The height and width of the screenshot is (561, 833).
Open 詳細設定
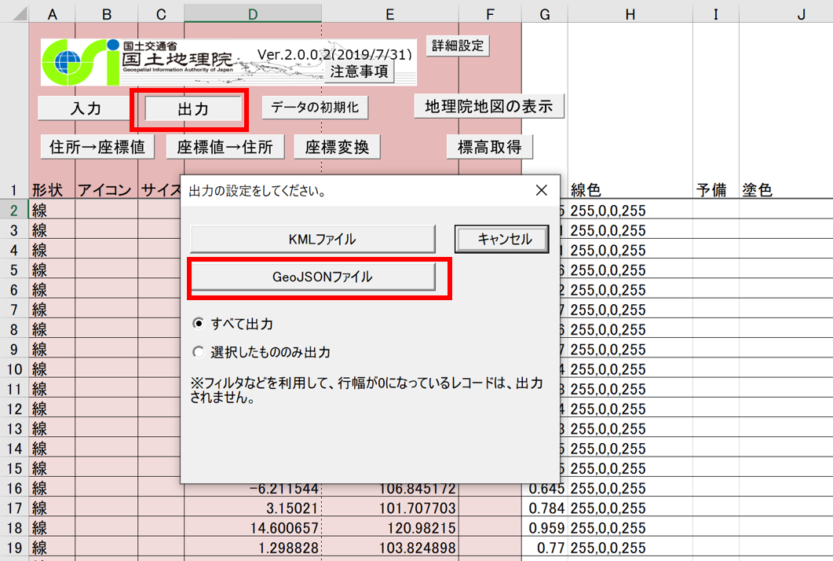[458, 46]
